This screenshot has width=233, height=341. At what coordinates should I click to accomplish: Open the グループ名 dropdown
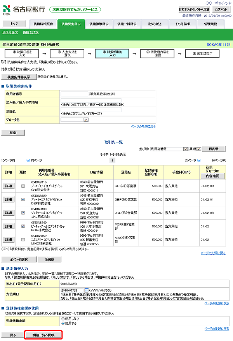[x=75, y=120]
